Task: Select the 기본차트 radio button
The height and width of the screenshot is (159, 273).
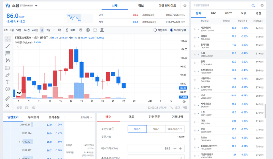Action: click(x=155, y=30)
